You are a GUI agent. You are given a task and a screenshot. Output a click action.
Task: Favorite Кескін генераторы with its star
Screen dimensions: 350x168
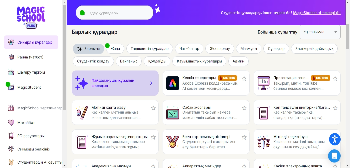click(x=244, y=79)
